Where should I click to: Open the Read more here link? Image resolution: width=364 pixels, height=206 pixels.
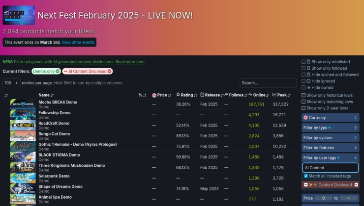(130, 62)
